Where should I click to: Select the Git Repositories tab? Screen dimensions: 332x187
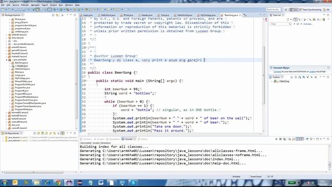coord(11,133)
